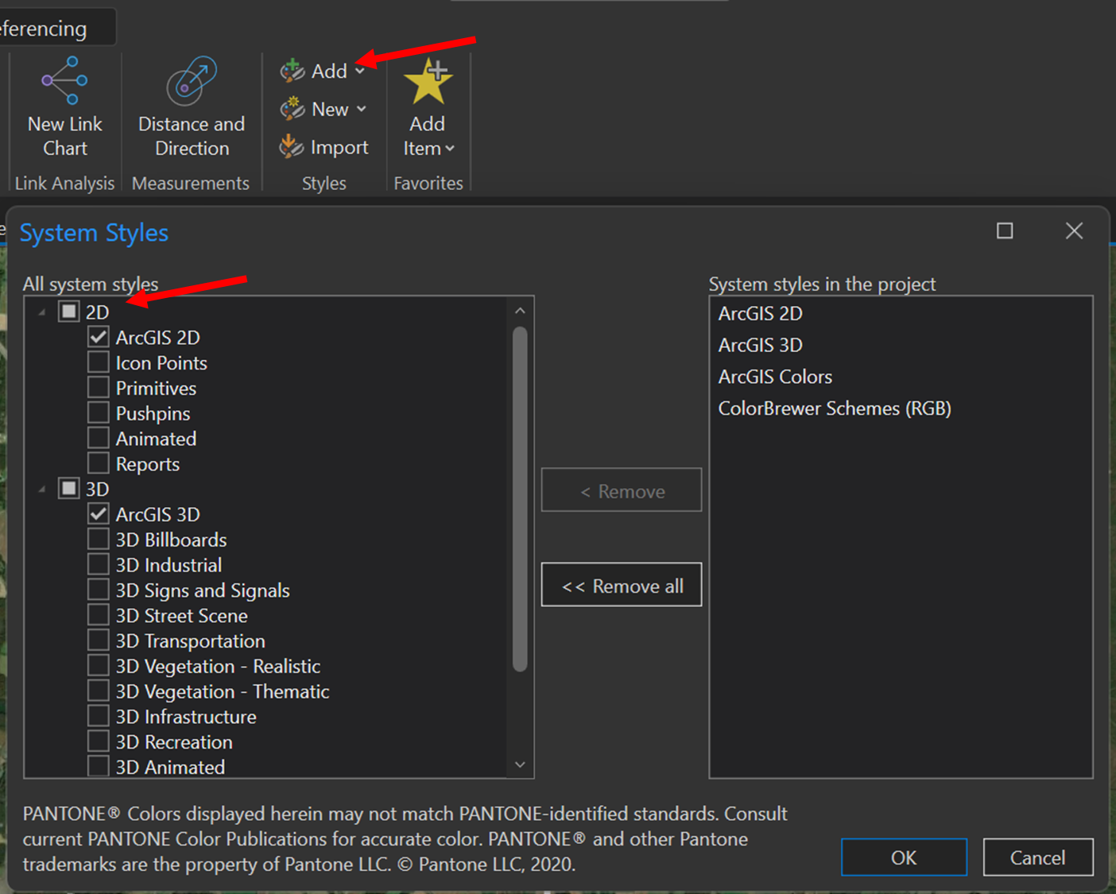The height and width of the screenshot is (894, 1116).
Task: Click the Add styles icon
Action: click(291, 70)
